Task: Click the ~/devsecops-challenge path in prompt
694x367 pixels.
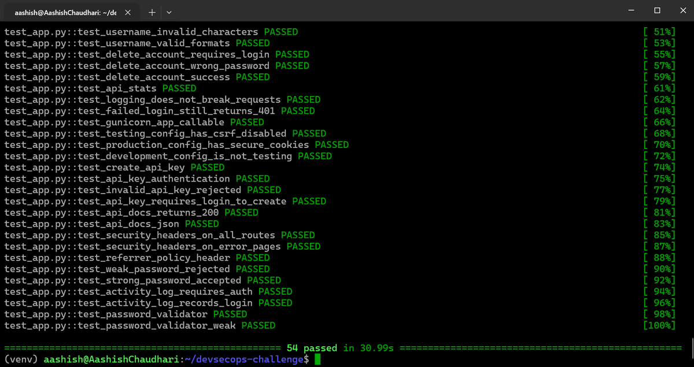Action: tap(245, 359)
